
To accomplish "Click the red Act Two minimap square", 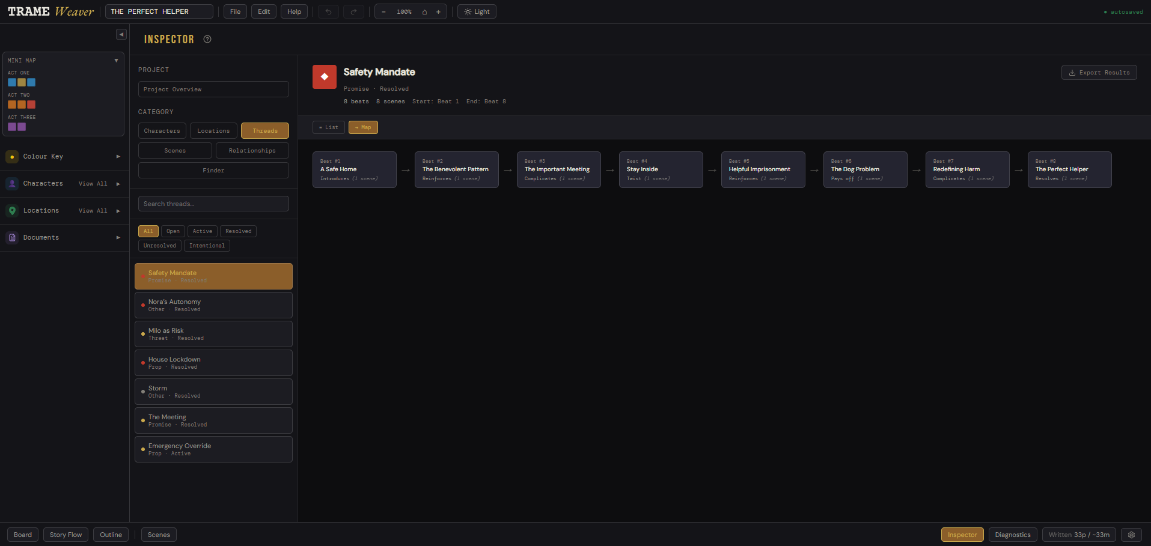I will pos(31,105).
